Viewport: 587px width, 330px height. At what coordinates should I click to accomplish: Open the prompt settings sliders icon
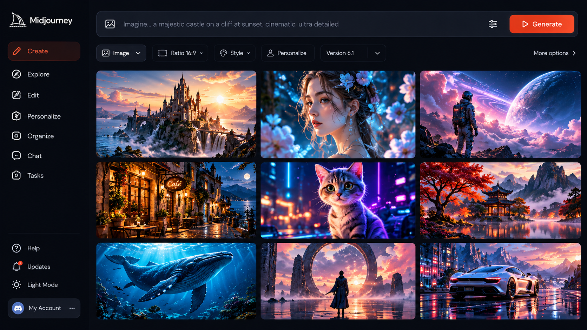pyautogui.click(x=493, y=24)
